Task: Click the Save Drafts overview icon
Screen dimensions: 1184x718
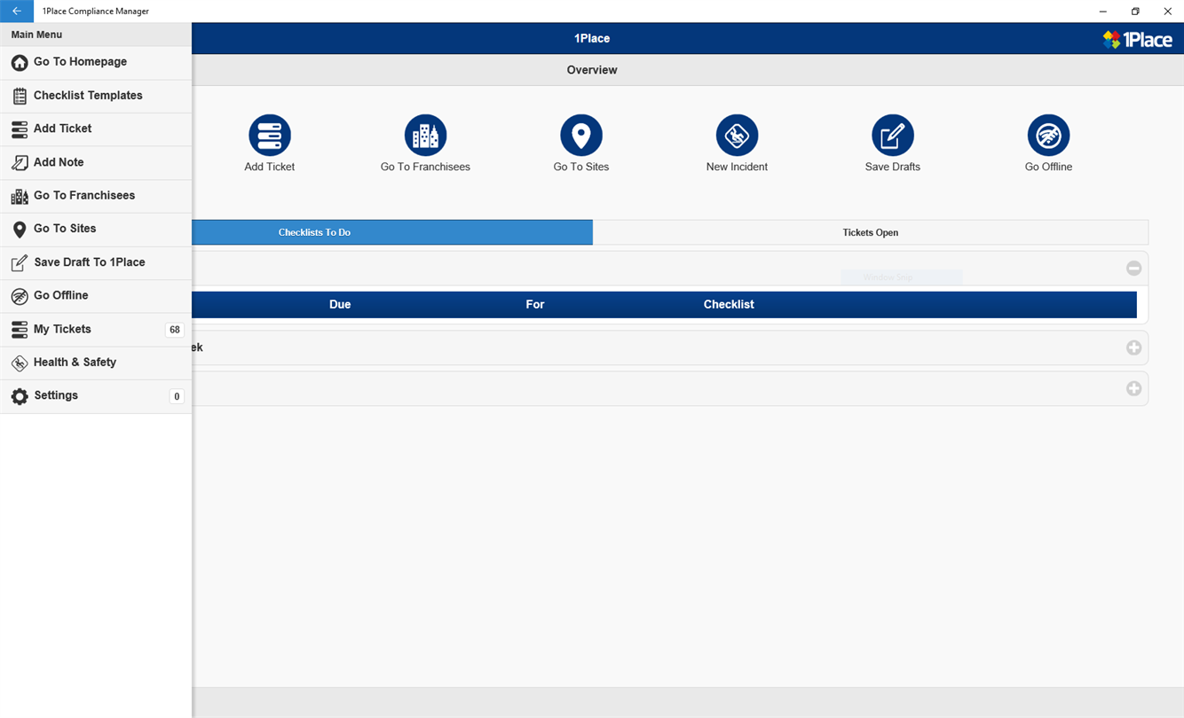Action: pyautogui.click(x=893, y=136)
